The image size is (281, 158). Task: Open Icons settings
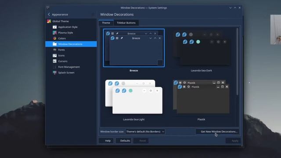[71, 56]
